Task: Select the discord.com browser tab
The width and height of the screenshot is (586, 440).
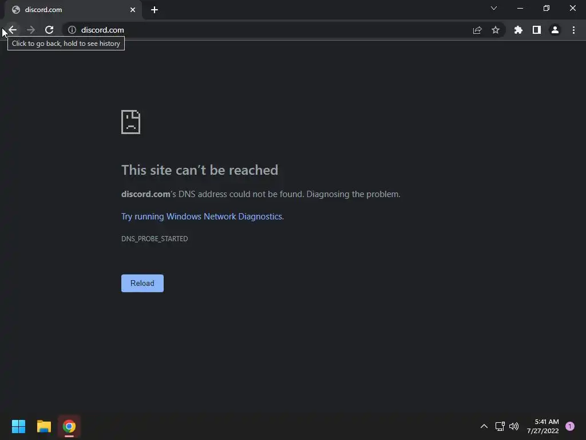Action: coord(73,10)
